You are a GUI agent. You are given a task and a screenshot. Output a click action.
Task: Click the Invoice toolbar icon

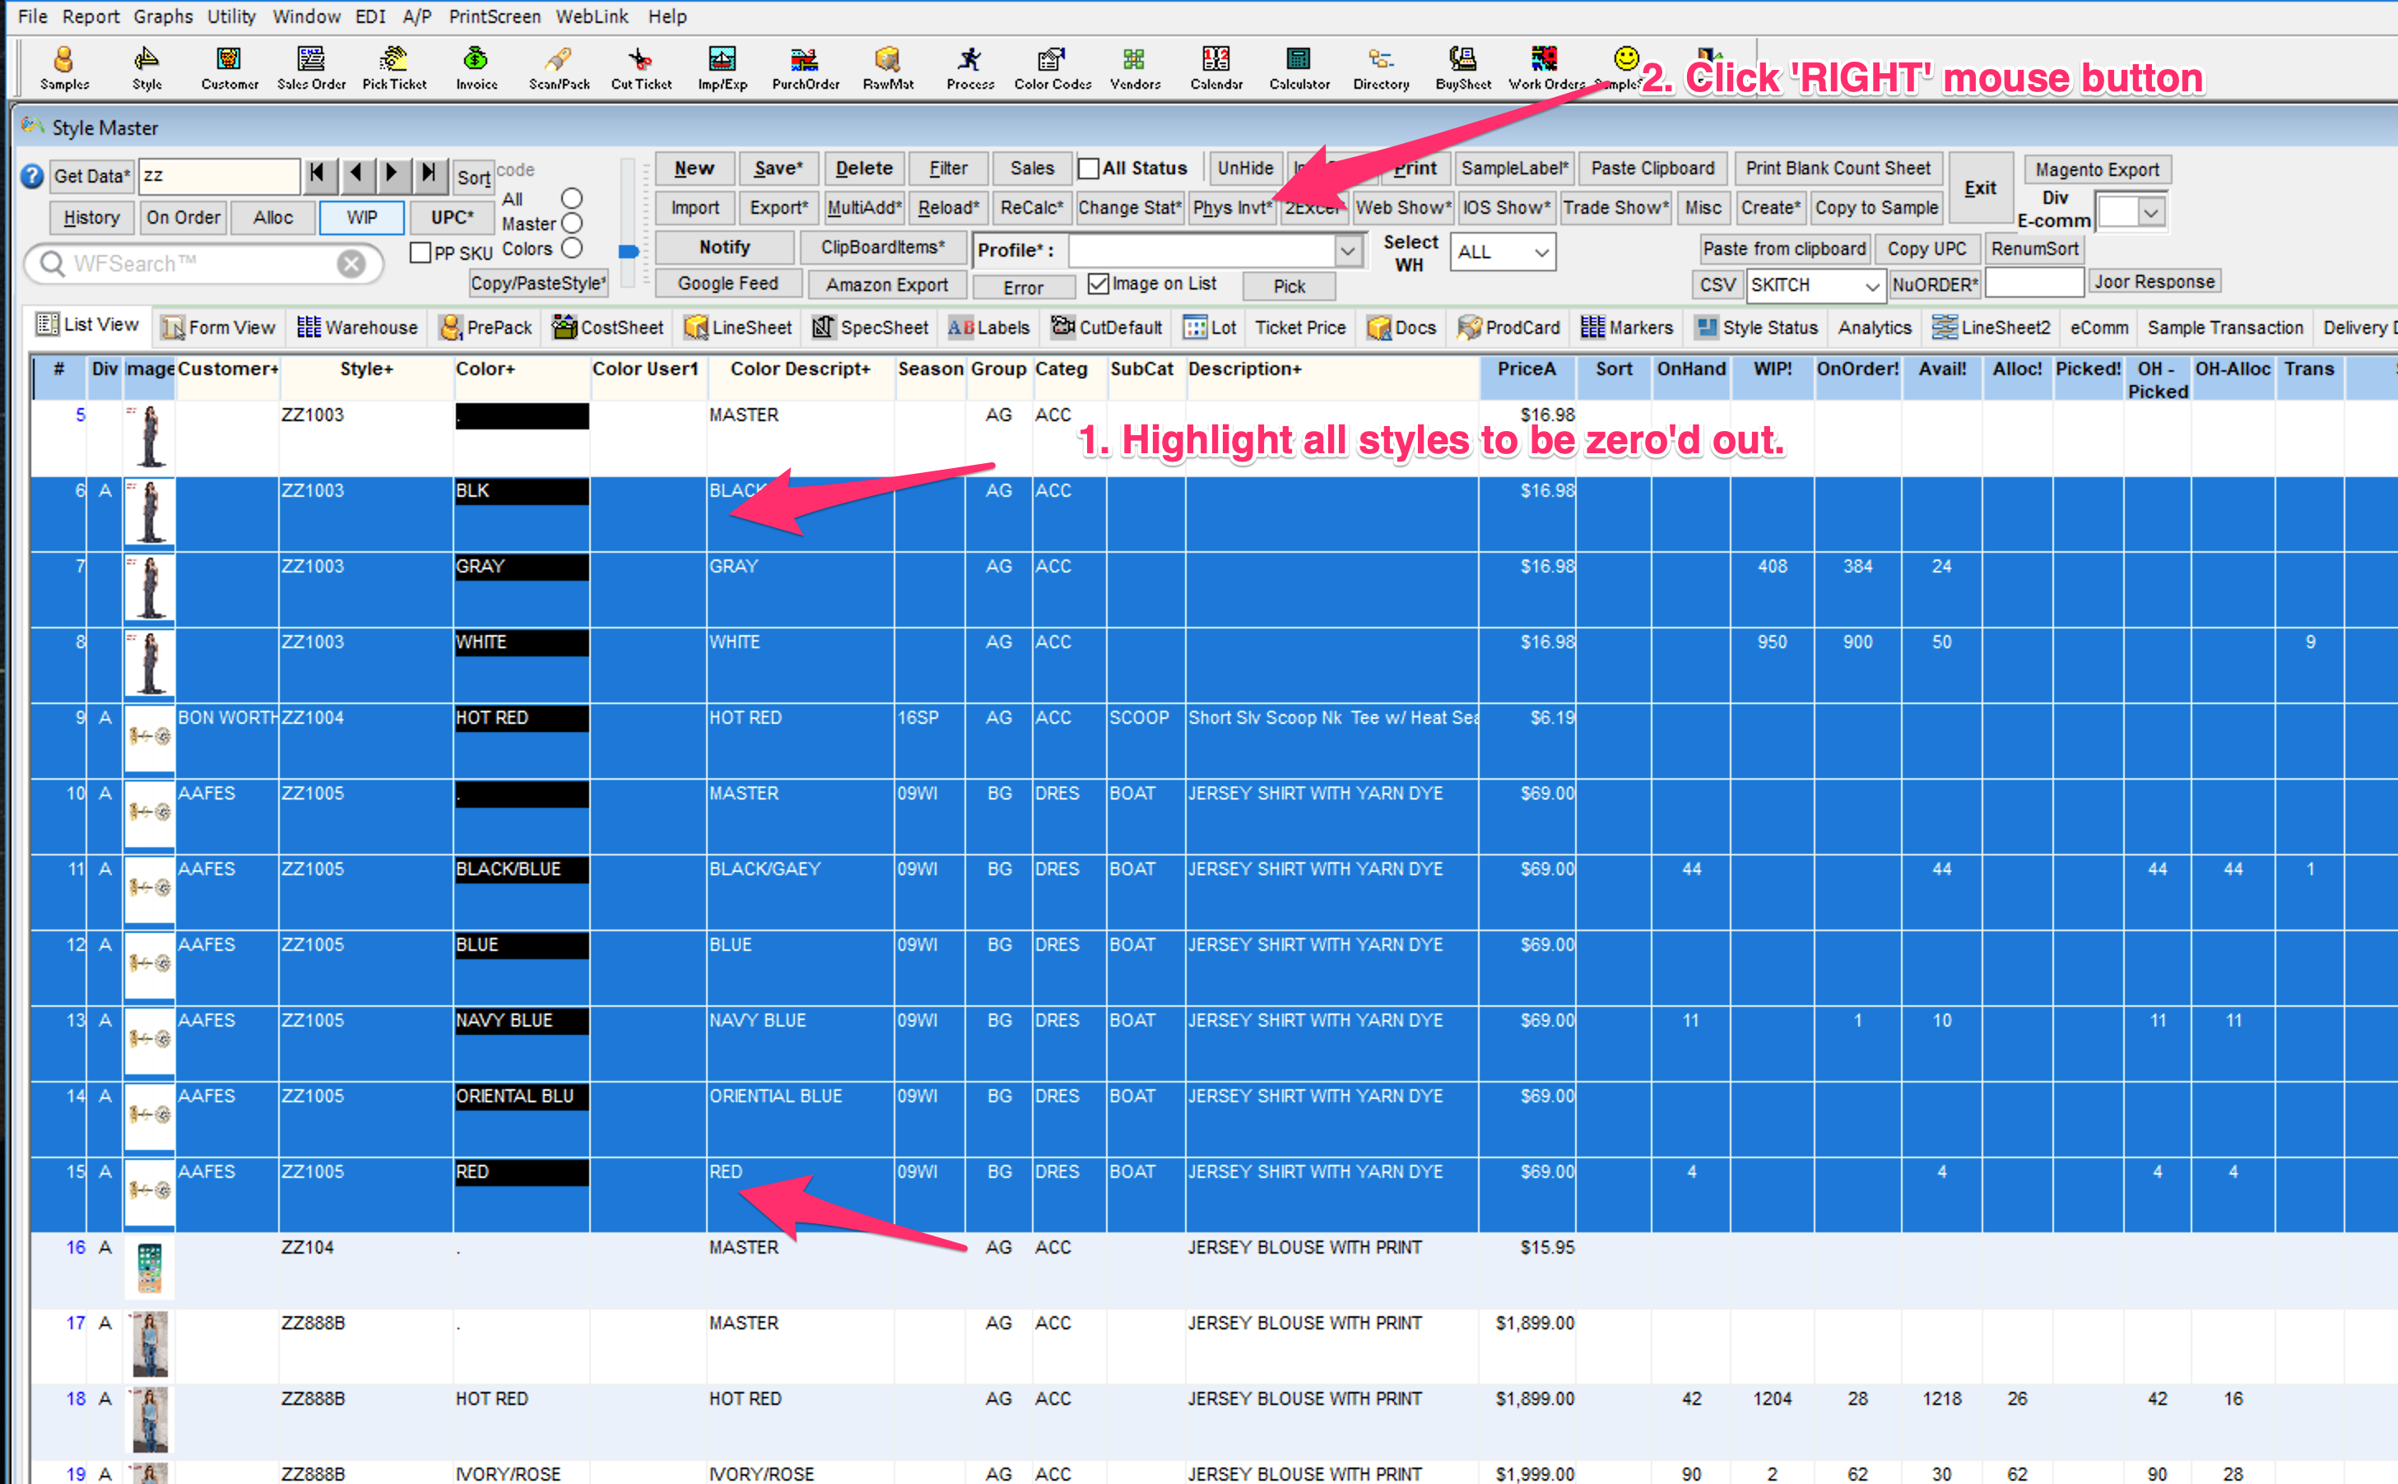click(476, 67)
